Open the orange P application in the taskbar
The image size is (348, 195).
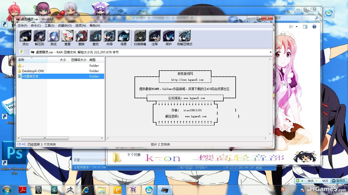coord(118,190)
